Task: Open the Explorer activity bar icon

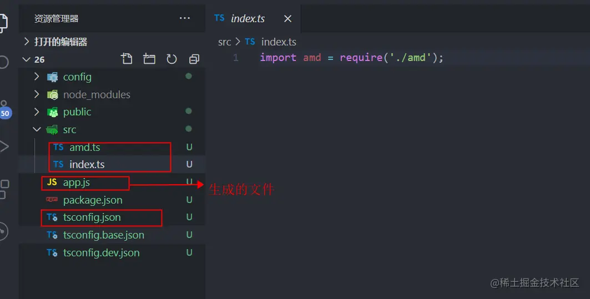Action: pyautogui.click(x=3, y=23)
